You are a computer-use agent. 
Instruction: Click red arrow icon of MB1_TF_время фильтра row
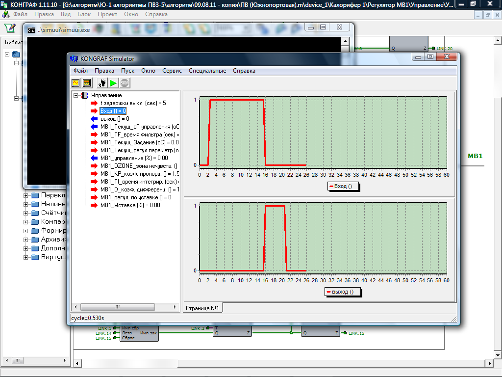(94, 135)
